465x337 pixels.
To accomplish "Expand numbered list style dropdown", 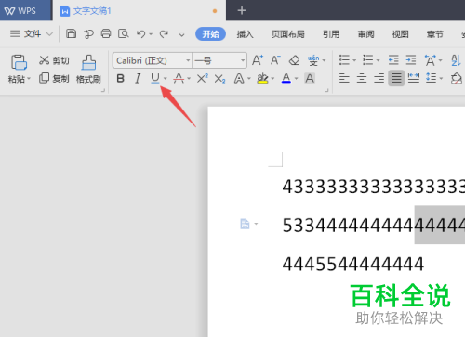I will tap(378, 60).
